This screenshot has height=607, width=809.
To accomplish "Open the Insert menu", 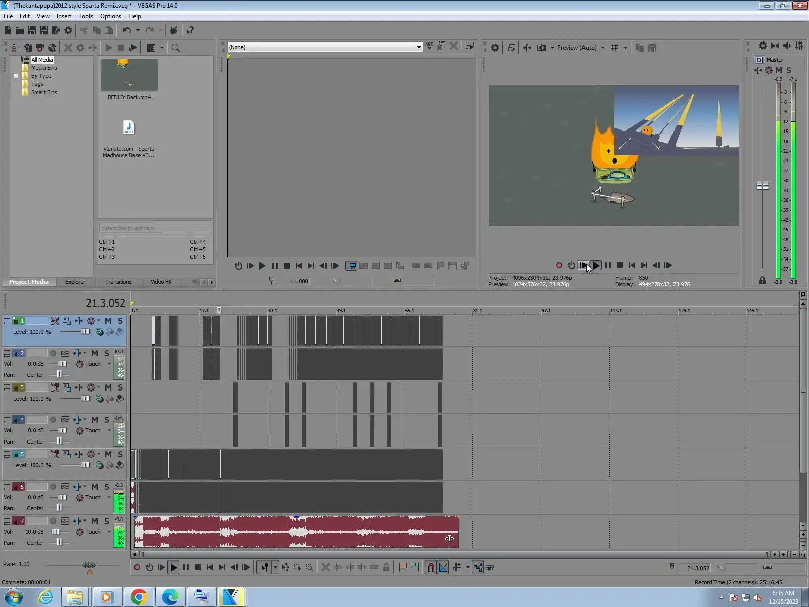I will (64, 16).
